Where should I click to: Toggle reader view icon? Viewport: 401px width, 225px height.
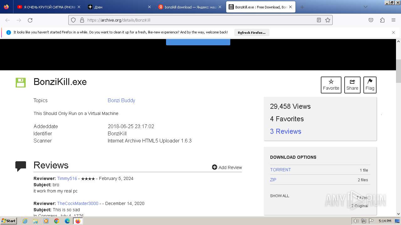[x=319, y=20]
